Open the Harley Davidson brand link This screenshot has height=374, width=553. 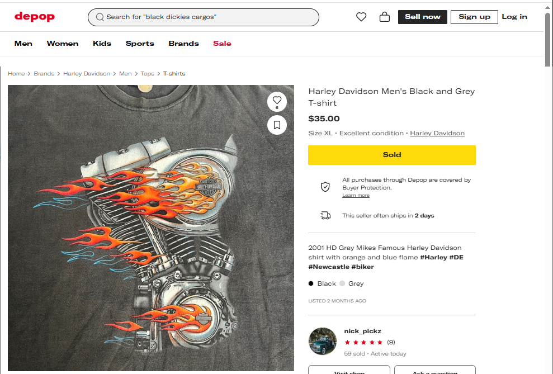click(437, 133)
